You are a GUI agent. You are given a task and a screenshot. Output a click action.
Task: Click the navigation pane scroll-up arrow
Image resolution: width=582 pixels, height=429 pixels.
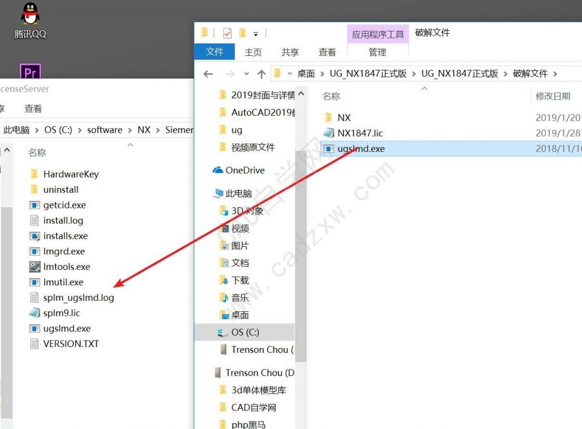[x=301, y=94]
